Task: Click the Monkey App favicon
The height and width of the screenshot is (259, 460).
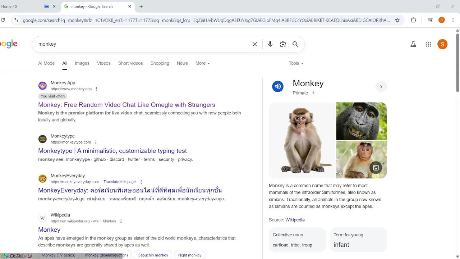Action: pos(42,86)
